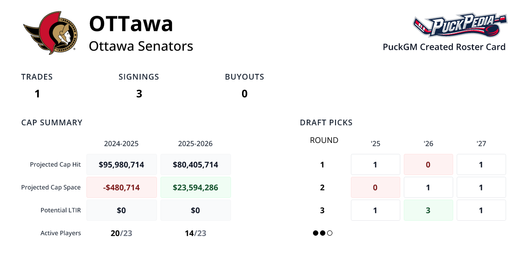
Task: Click the Signings count of 3
Action: coord(139,94)
